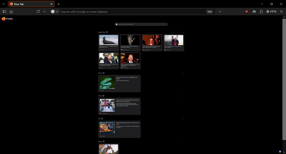Close the New Tab tab
The width and height of the screenshot is (286, 154).
[52, 4]
